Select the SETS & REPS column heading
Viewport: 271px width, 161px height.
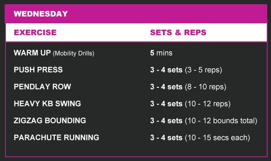[x=178, y=32]
